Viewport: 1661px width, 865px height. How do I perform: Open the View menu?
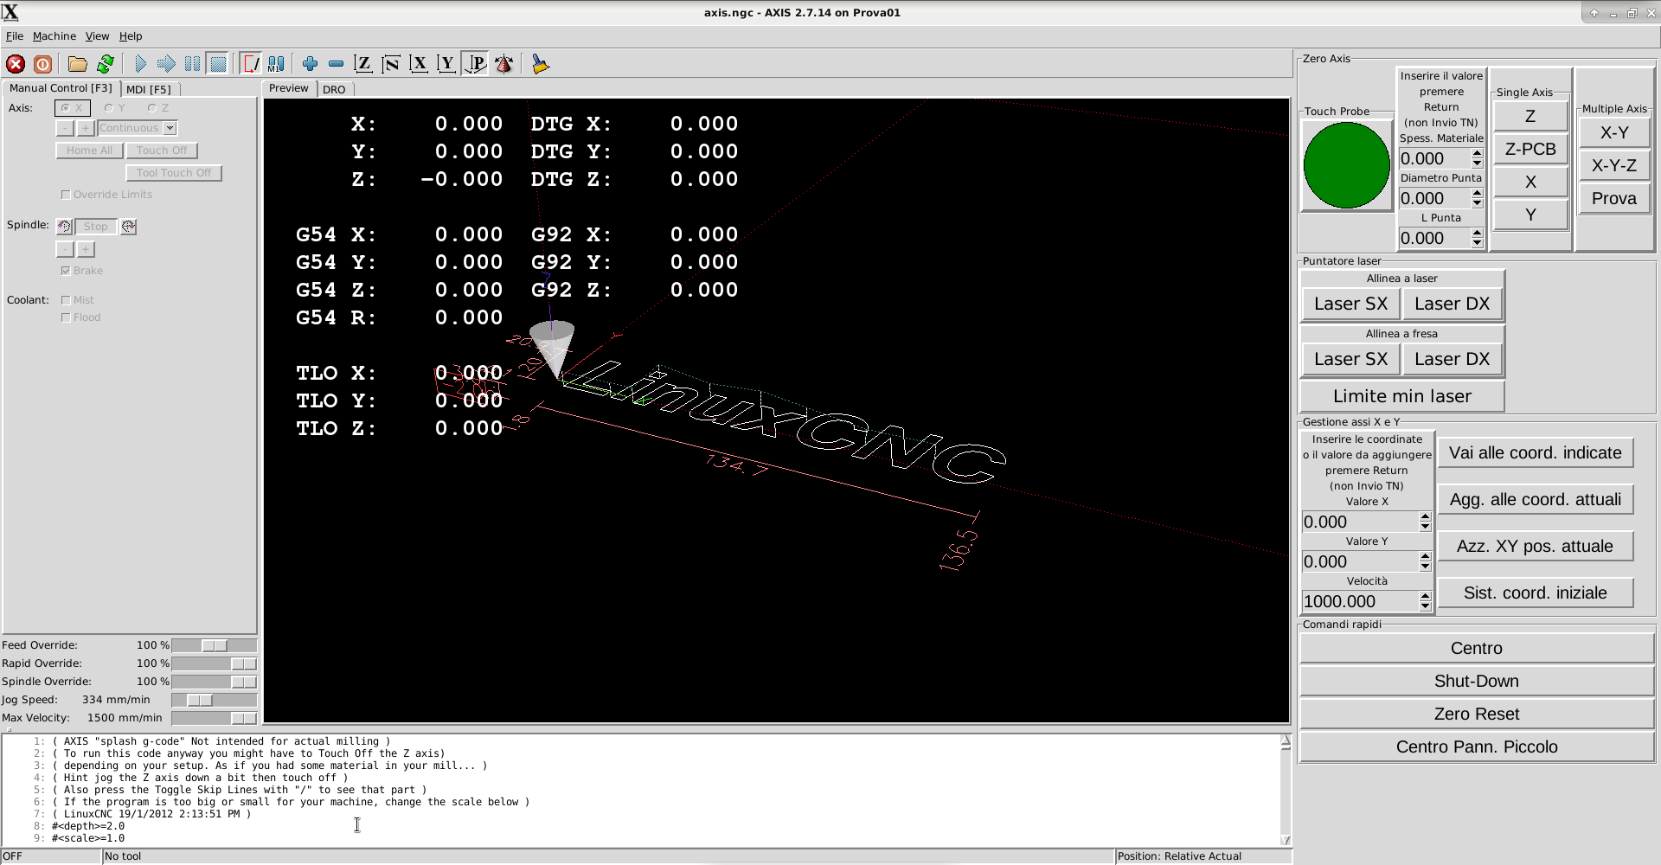click(x=97, y=36)
